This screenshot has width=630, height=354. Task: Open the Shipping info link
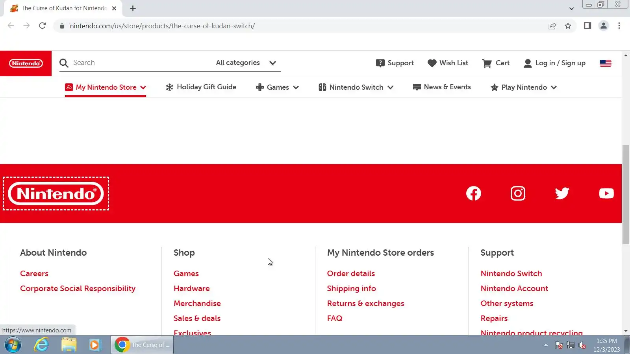[x=351, y=288]
